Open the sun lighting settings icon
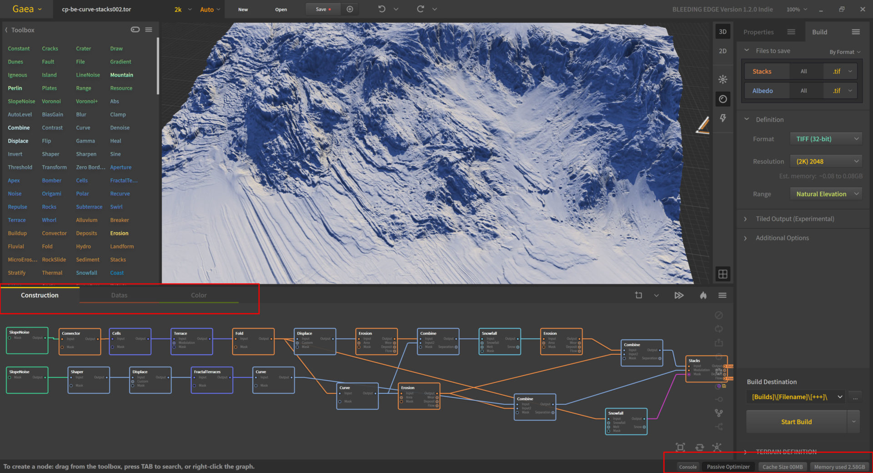873x473 pixels. pyautogui.click(x=722, y=80)
